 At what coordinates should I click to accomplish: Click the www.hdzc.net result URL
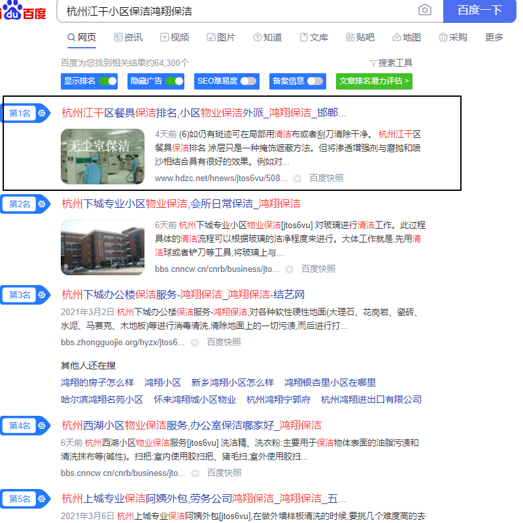(x=221, y=178)
